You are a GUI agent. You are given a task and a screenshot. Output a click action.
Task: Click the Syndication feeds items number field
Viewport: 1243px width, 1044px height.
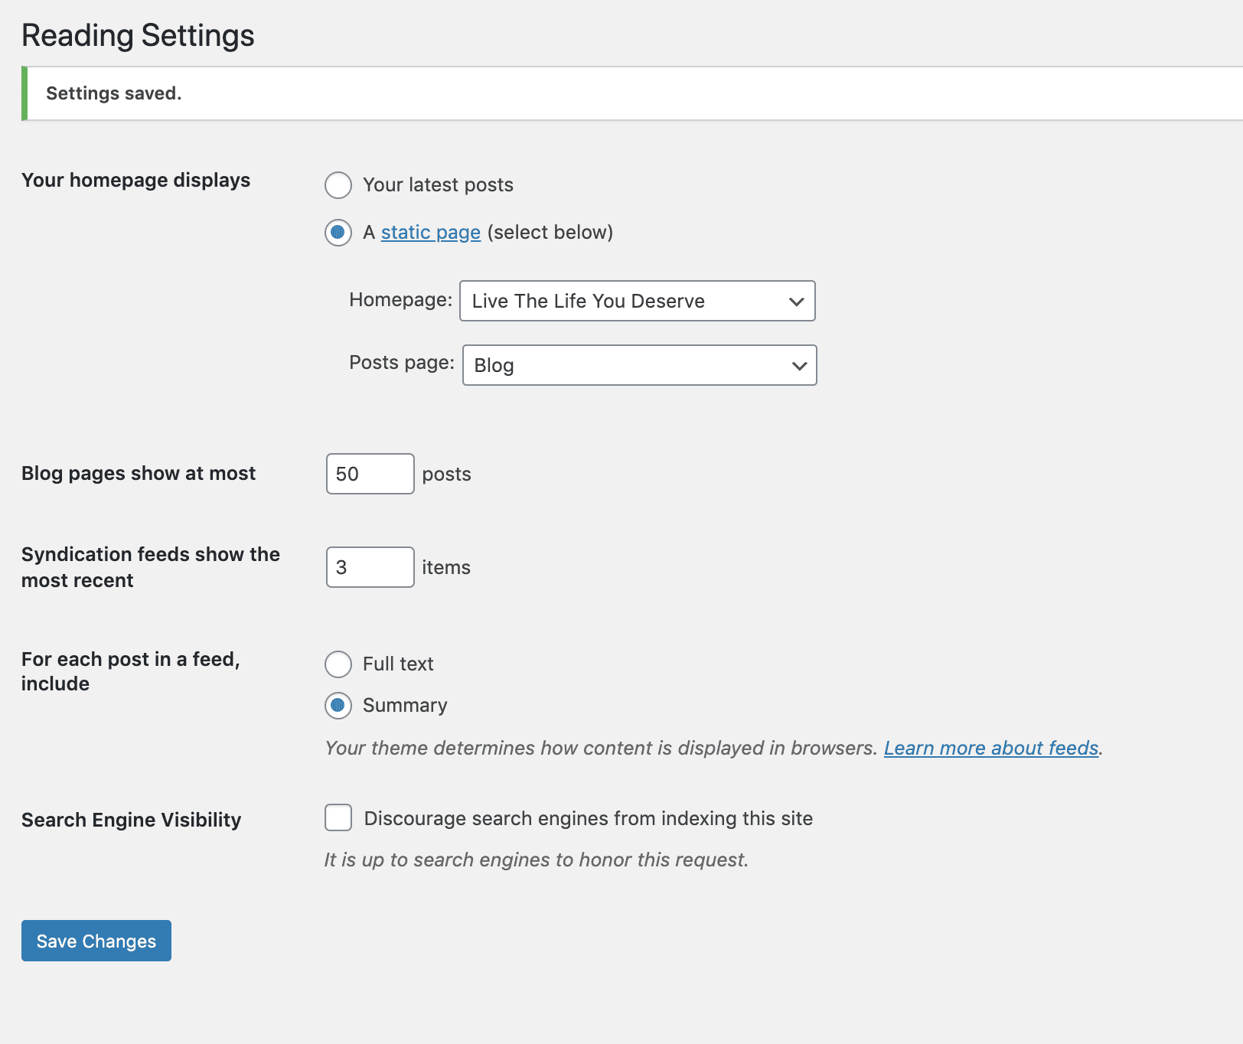pos(370,567)
